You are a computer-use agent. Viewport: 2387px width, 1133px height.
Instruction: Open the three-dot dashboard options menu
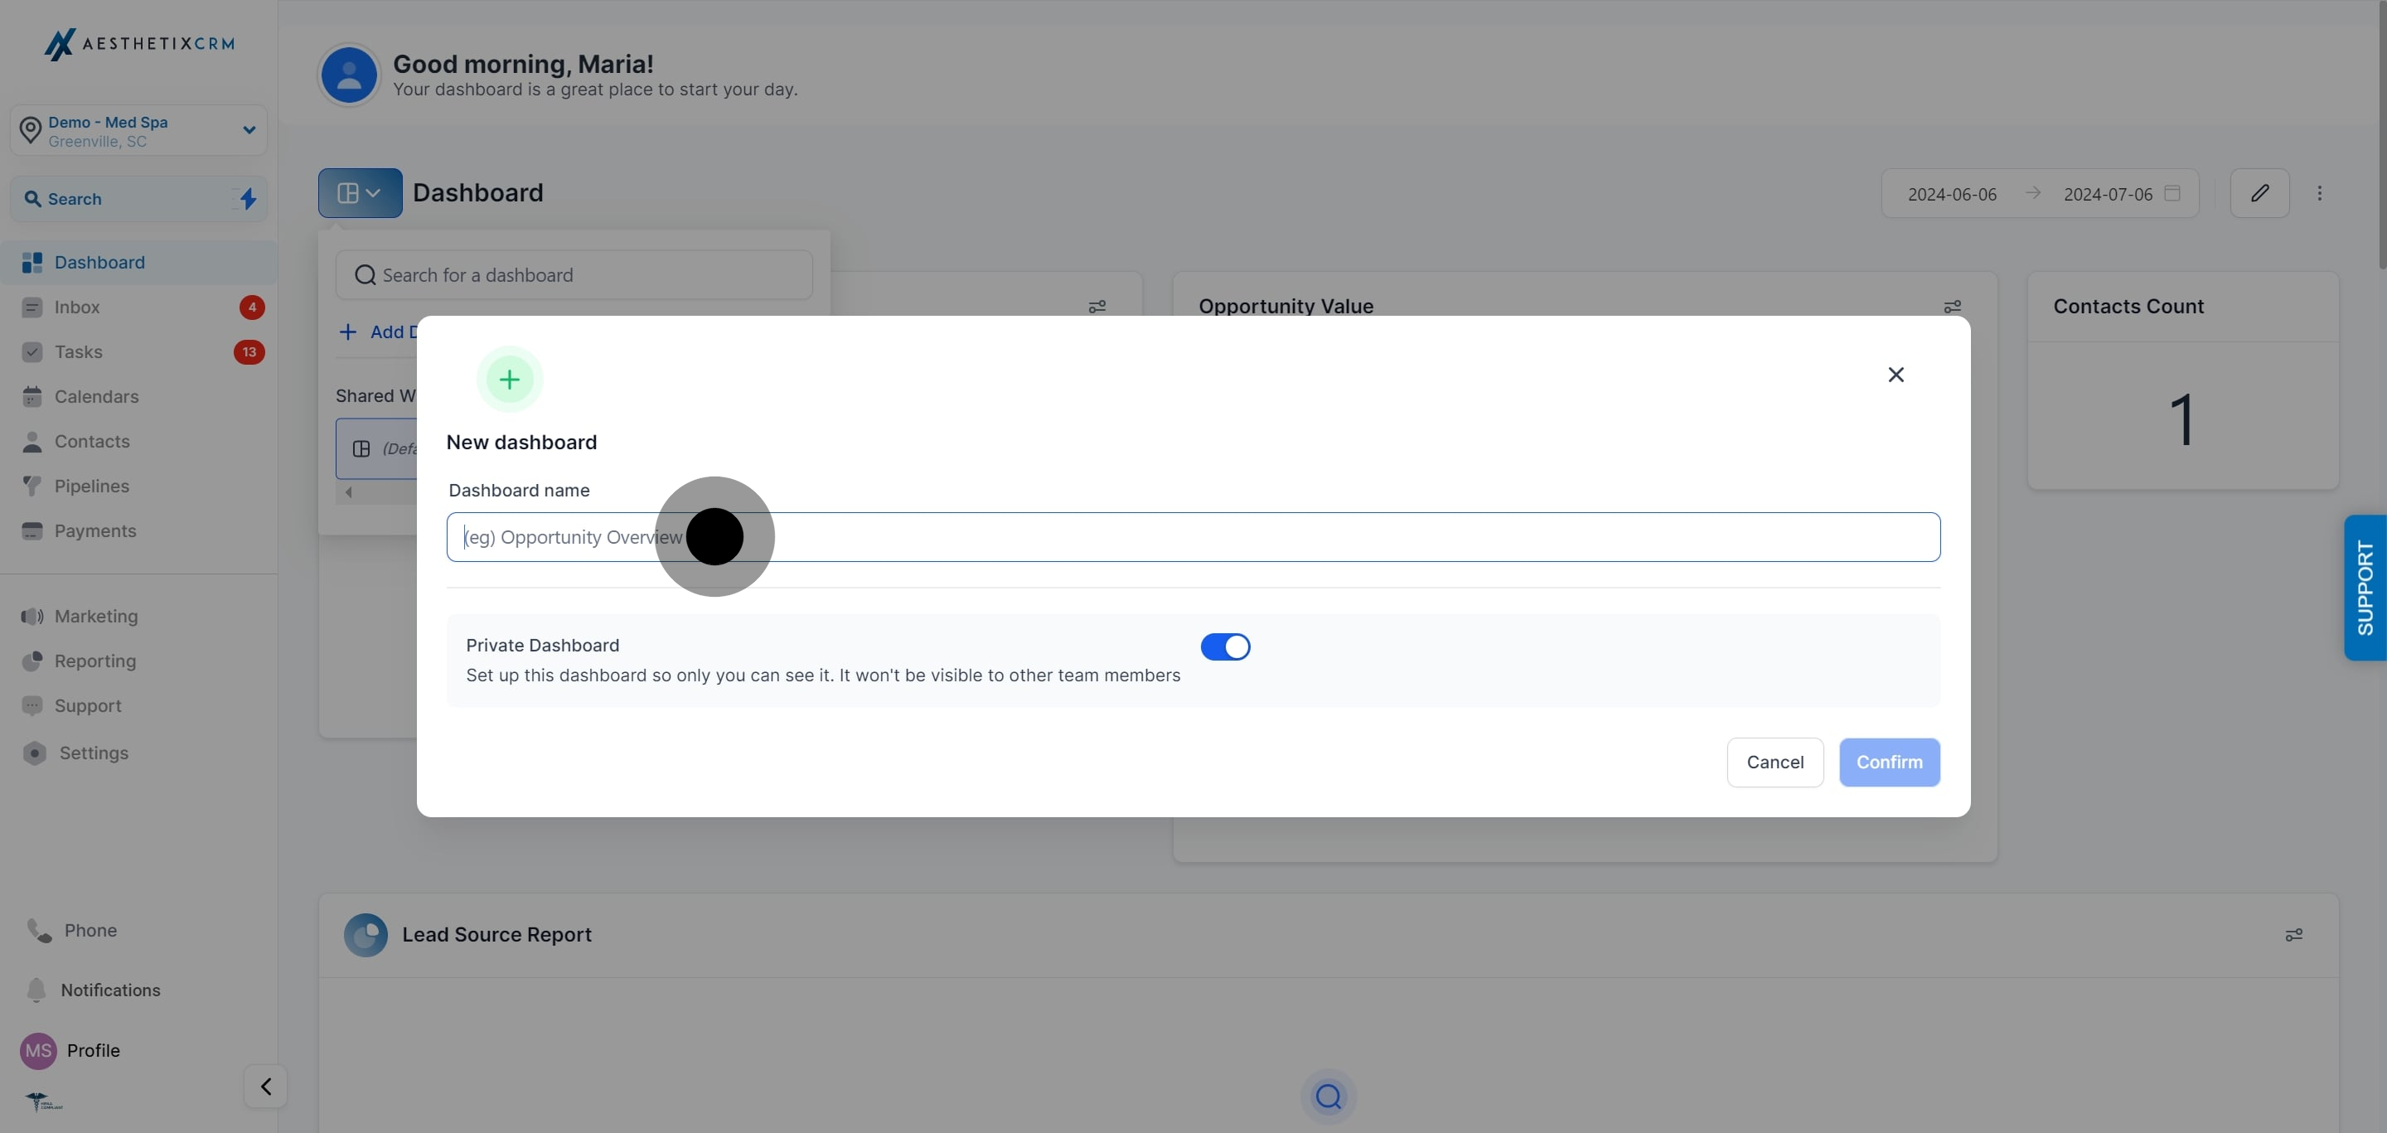coord(2319,192)
